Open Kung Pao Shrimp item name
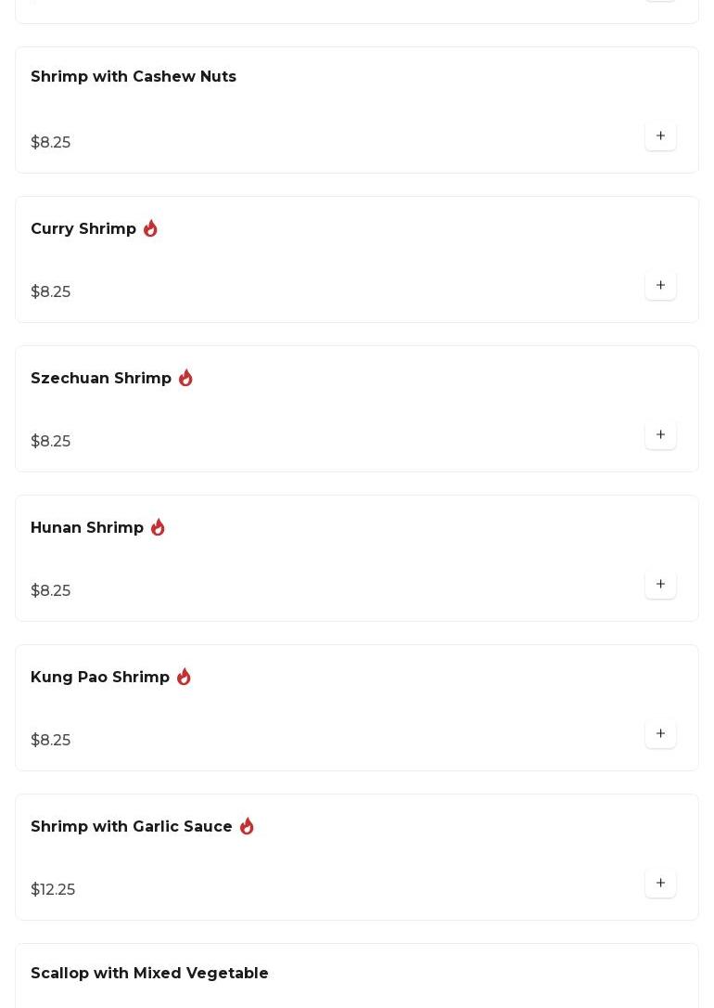Screen dimensions: 714x1008 (100, 678)
